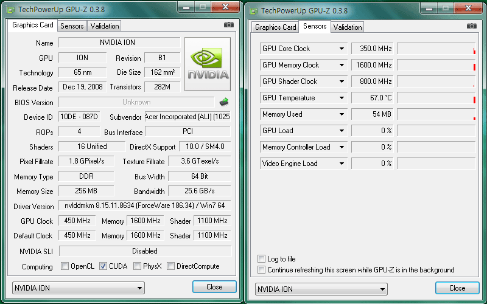
Task: Enable the OpenCL checkbox
Action: click(x=65, y=266)
